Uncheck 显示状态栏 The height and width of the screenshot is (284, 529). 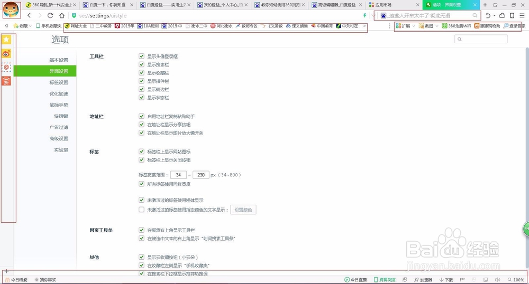(141, 97)
